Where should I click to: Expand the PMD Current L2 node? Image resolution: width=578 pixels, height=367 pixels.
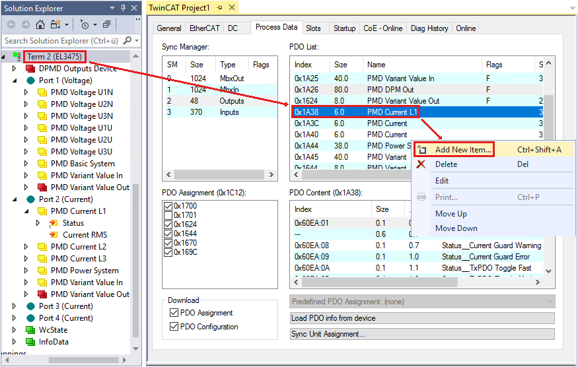coord(26,247)
